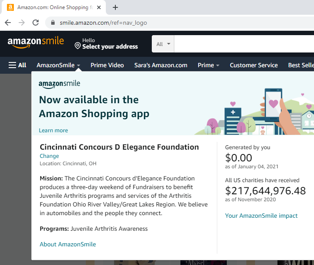Click the browser back arrow
This screenshot has height=265, width=314.
pos(8,23)
